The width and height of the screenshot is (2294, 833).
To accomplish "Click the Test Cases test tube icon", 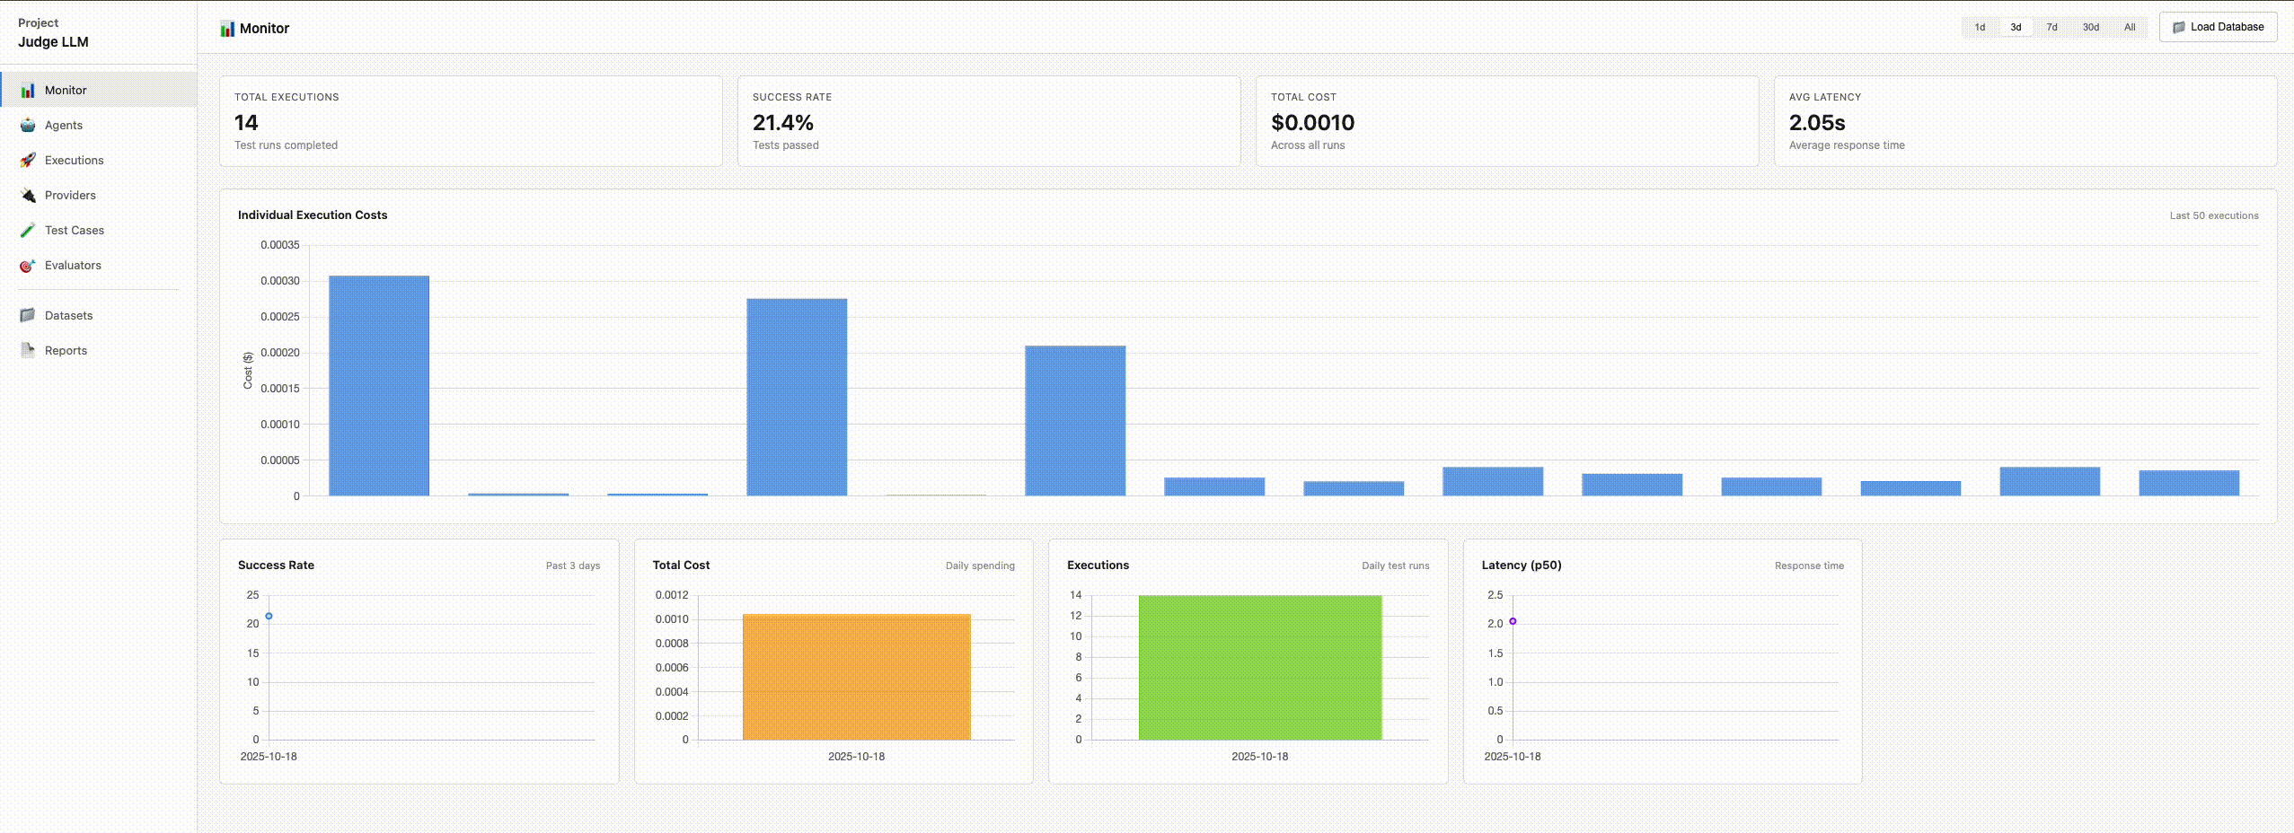I will [28, 231].
